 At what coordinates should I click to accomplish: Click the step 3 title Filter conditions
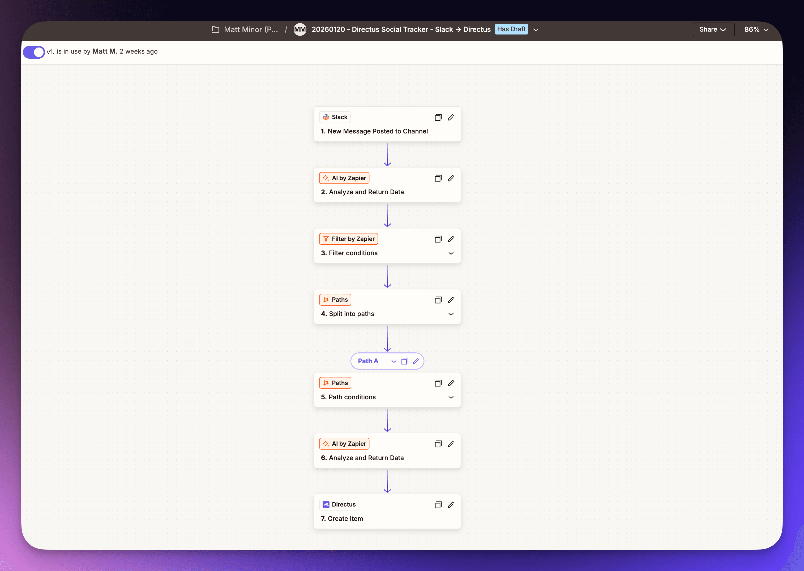(353, 253)
